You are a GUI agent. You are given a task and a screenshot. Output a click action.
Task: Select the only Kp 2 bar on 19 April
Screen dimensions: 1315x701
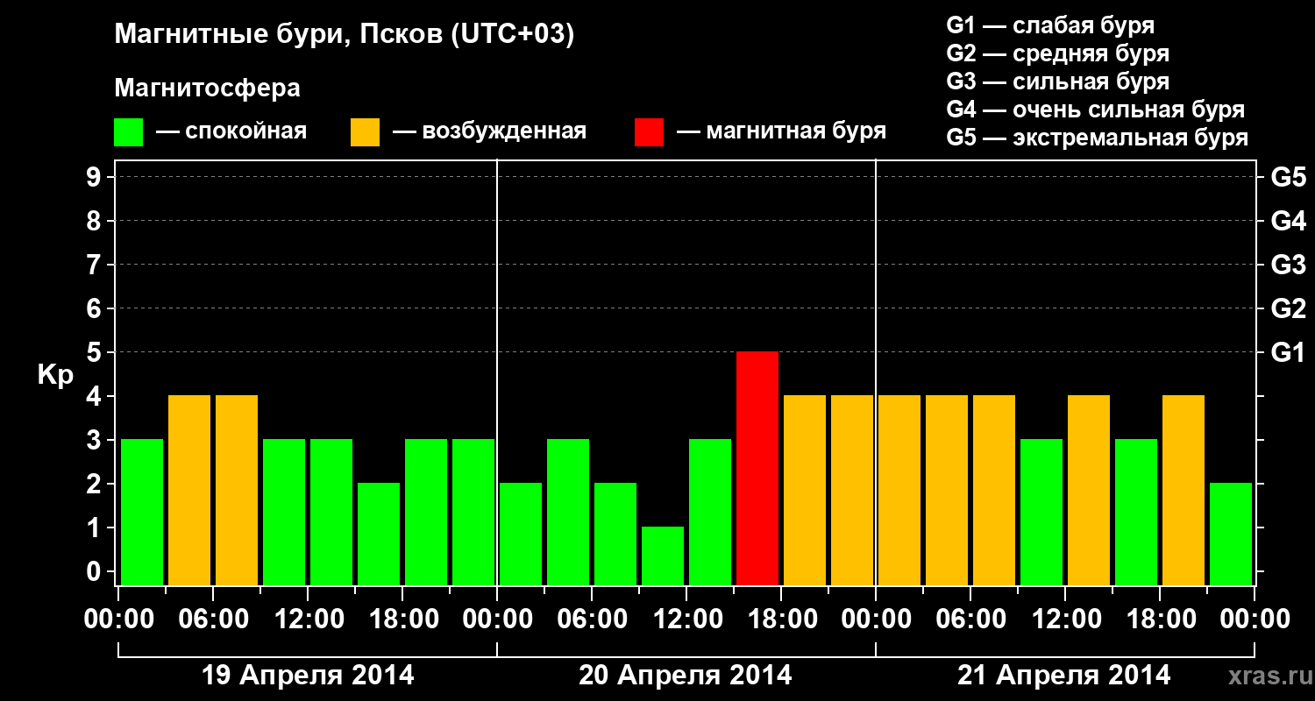(379, 534)
